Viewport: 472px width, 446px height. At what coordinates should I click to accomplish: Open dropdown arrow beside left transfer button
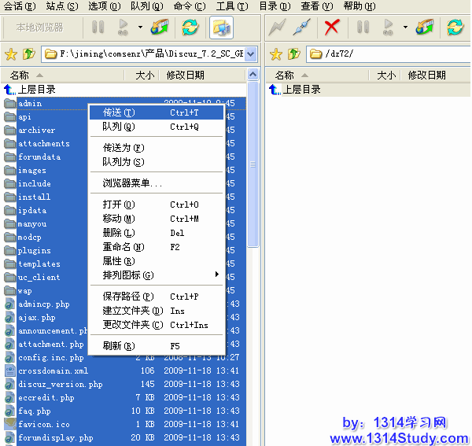pyautogui.click(x=140, y=28)
